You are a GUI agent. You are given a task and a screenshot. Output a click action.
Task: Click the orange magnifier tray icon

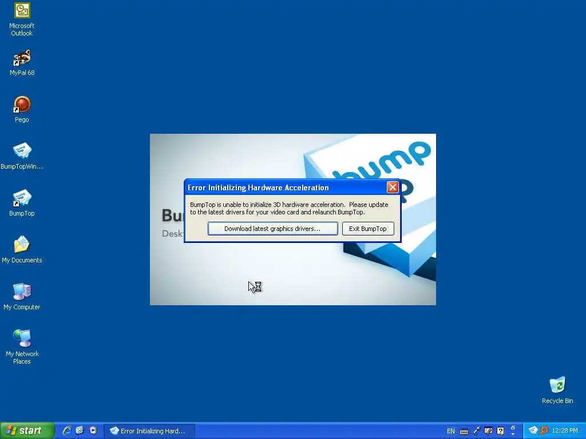[544, 430]
